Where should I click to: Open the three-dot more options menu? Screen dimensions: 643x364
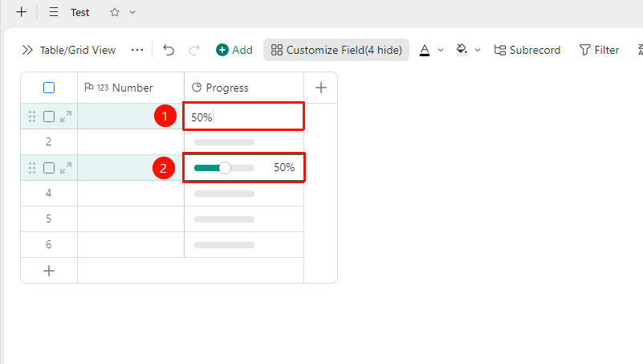coord(137,50)
